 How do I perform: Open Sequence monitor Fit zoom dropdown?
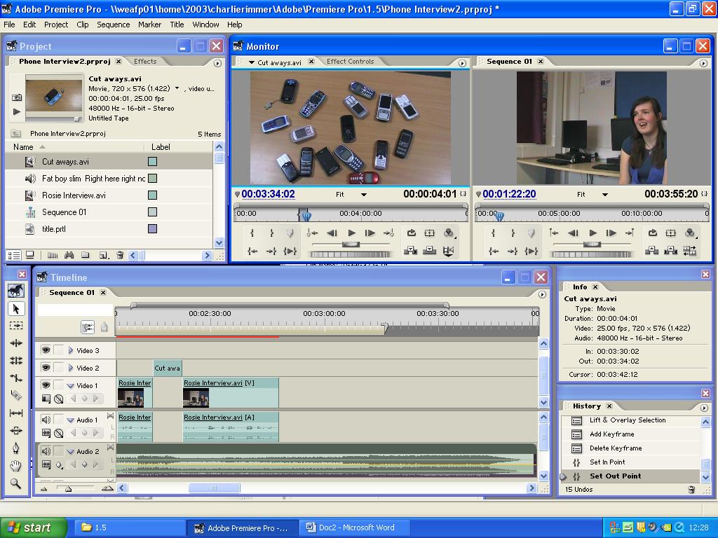click(605, 195)
